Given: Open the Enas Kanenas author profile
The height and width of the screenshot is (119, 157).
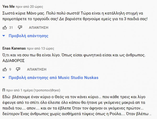Looking at the screenshot, I should pyautogui.click(x=14, y=48).
